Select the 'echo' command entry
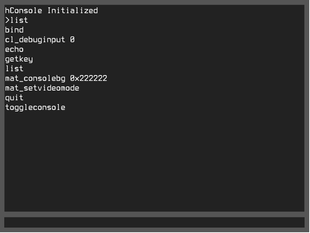This screenshot has width=310, height=233. pyautogui.click(x=14, y=50)
